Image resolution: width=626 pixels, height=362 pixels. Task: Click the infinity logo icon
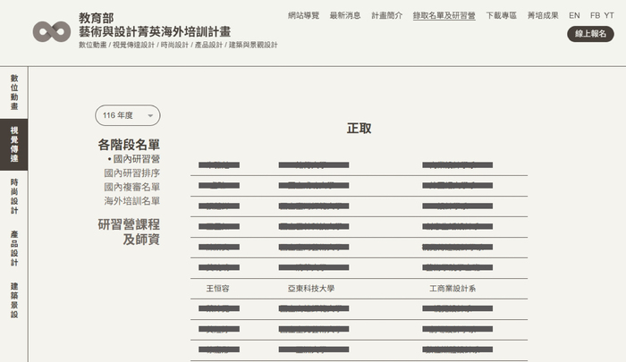coord(52,31)
